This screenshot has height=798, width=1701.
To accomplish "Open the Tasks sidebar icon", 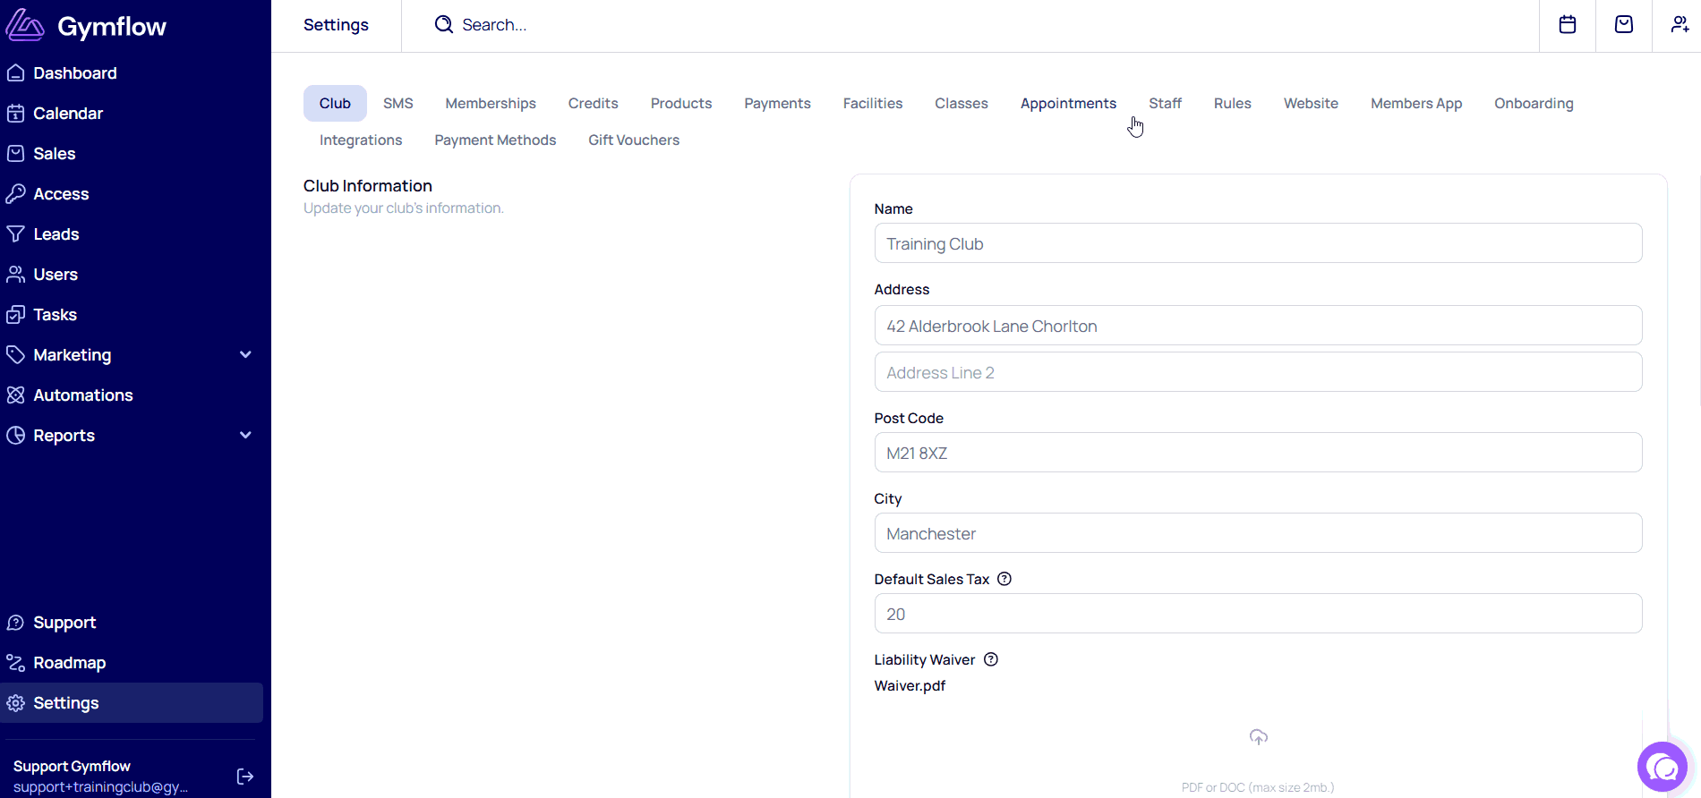I will click(15, 315).
